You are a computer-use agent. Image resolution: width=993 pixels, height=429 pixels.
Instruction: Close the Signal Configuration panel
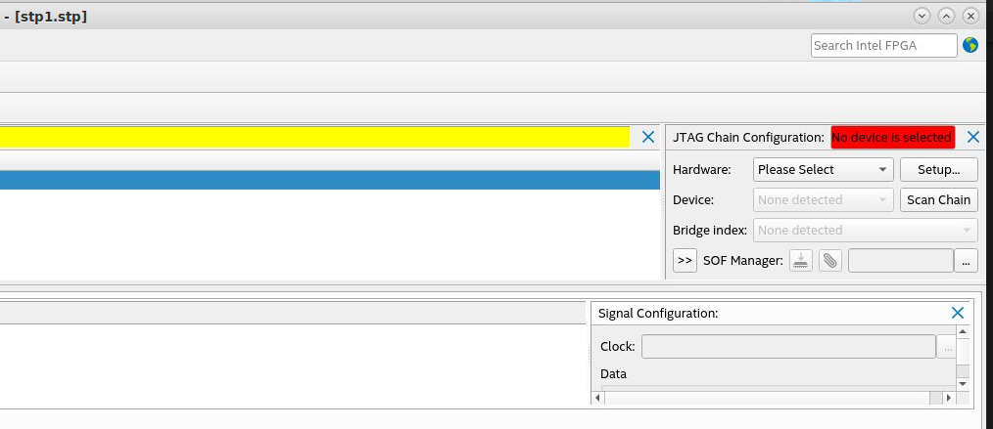[958, 313]
